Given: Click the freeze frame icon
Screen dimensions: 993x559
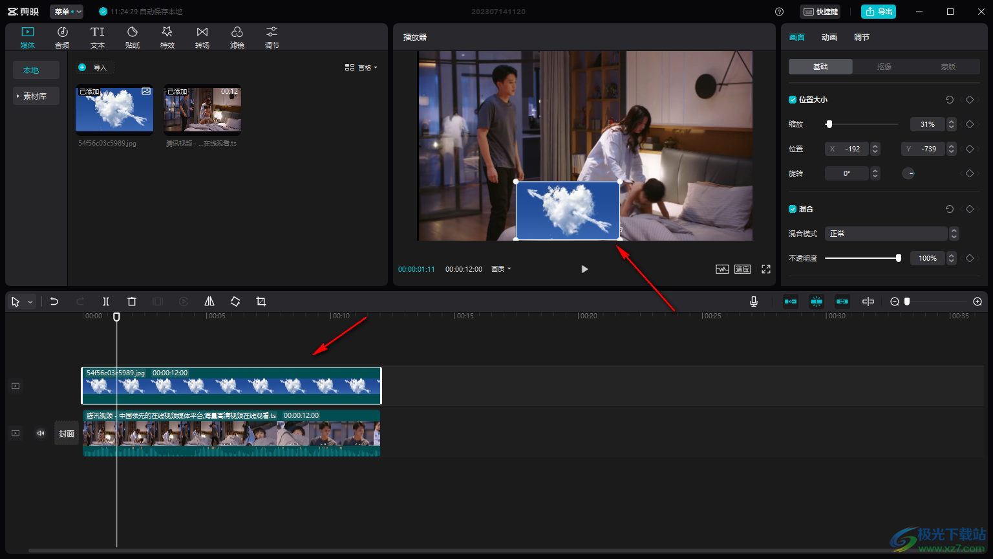Looking at the screenshot, I should pos(158,301).
